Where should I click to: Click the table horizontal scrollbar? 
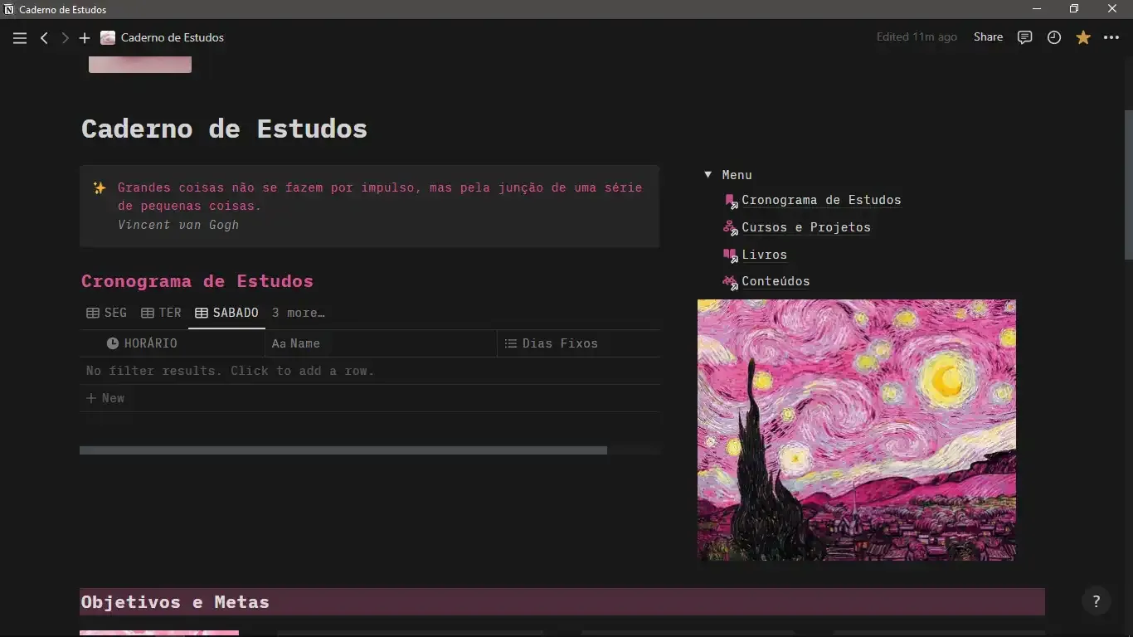[343, 450]
